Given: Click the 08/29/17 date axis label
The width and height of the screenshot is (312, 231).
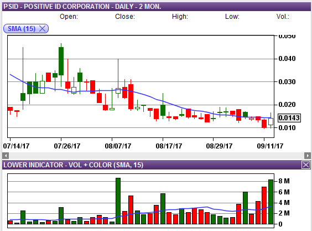Looking at the screenshot, I should tap(219, 146).
